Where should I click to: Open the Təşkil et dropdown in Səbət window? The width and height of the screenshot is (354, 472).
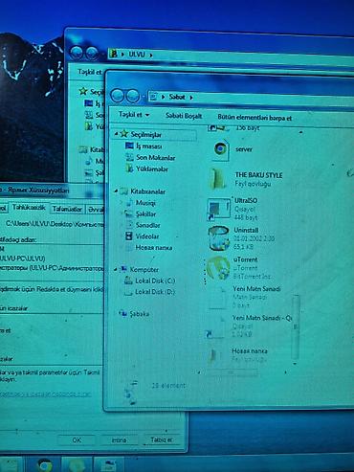pos(134,114)
